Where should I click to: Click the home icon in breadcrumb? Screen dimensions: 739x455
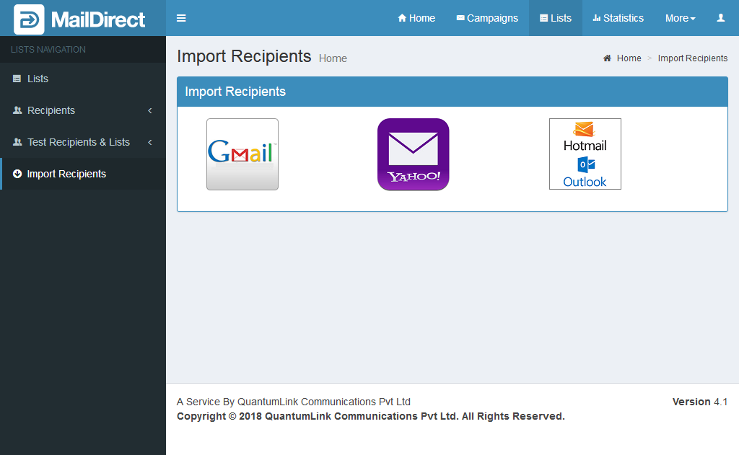[x=608, y=58]
